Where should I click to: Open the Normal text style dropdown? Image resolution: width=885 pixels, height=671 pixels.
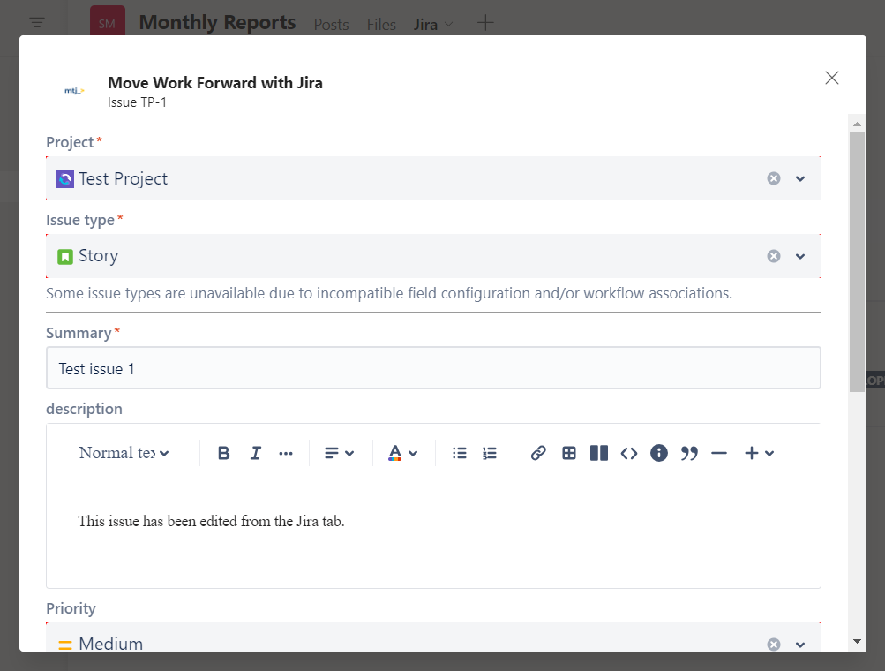click(124, 453)
